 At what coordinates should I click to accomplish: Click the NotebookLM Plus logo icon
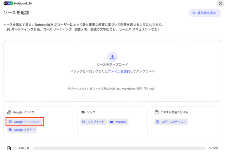tap(8, 3)
